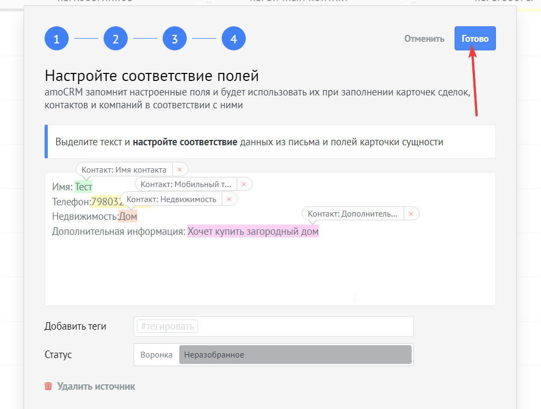Screen dimensions: 541x409
Task: Open the 'Контакт: Дополнитель...' mapping label
Action: (352, 214)
